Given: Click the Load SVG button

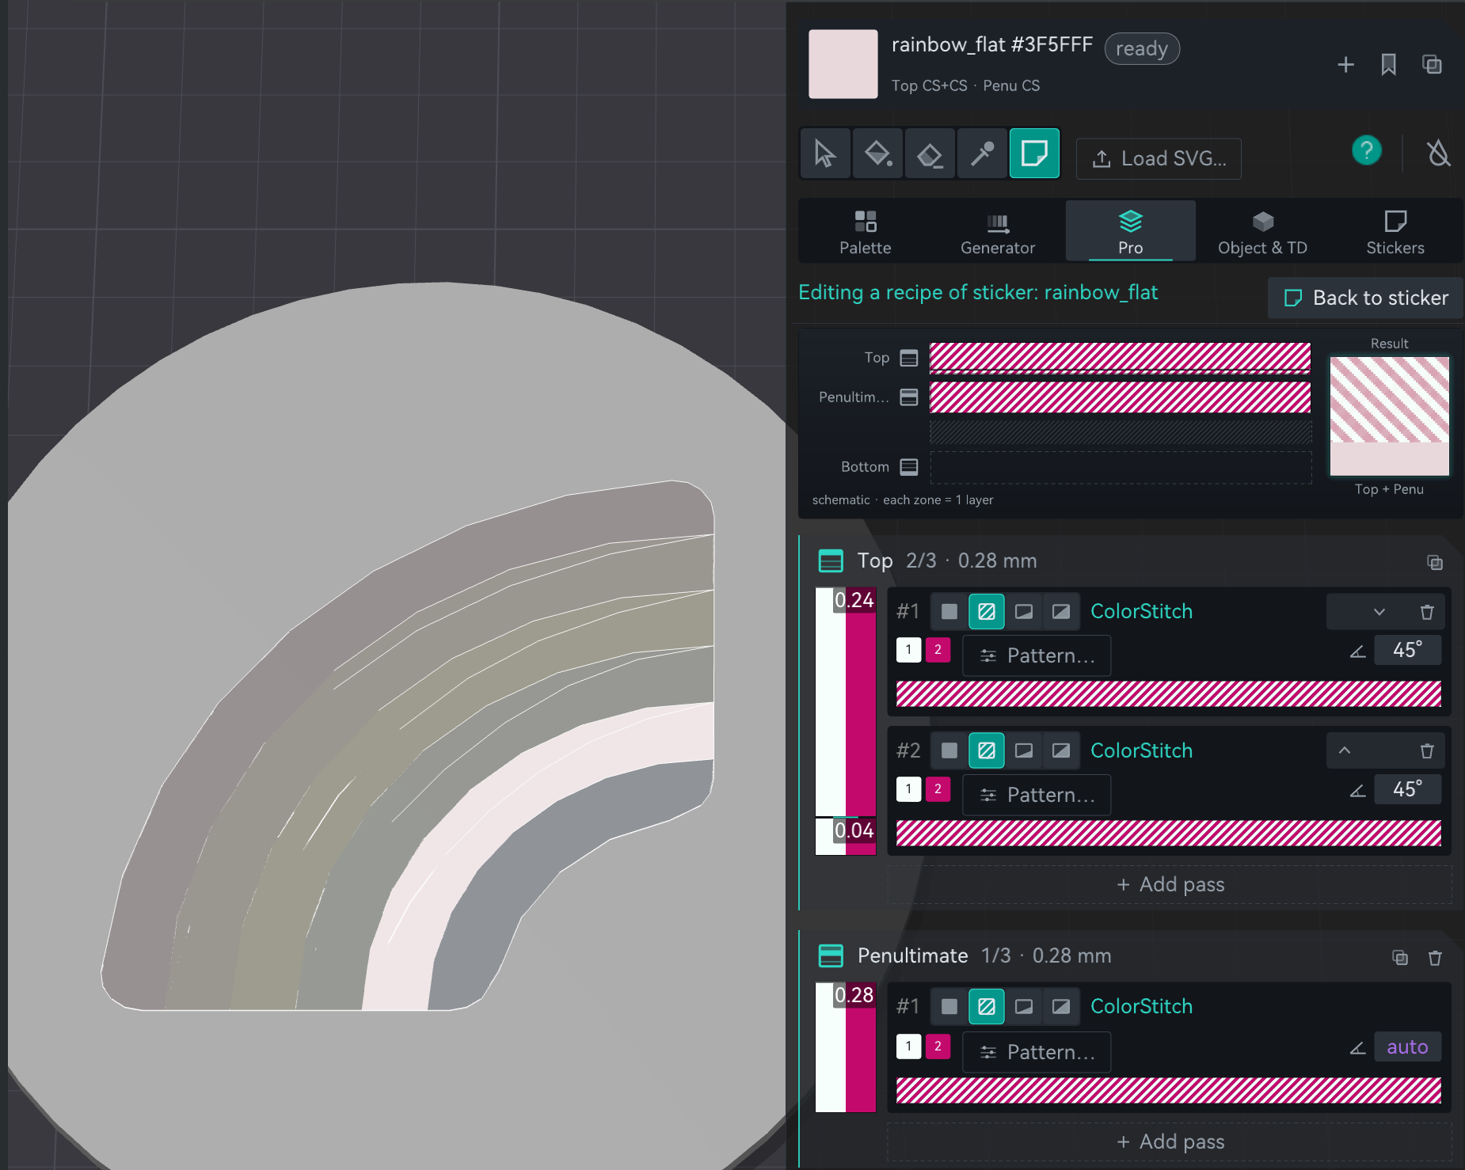Looking at the screenshot, I should point(1159,158).
